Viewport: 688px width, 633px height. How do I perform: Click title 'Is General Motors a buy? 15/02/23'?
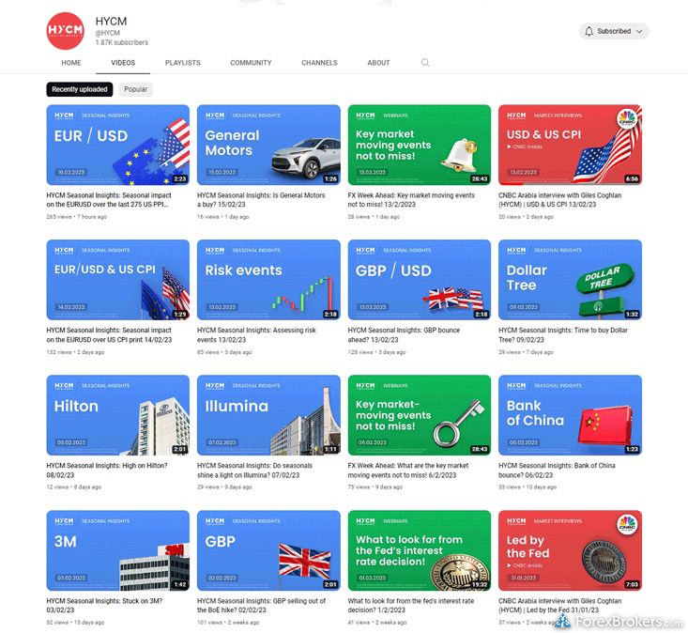(x=261, y=200)
